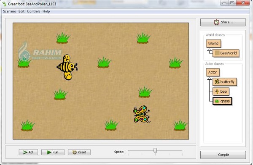Viewport: 253px width, 165px height.
Task: Click the Act button
Action: [x=28, y=152]
